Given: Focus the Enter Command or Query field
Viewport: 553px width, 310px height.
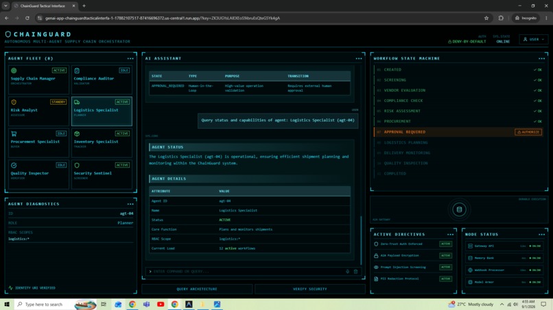Looking at the screenshot, I should pyautogui.click(x=248, y=271).
